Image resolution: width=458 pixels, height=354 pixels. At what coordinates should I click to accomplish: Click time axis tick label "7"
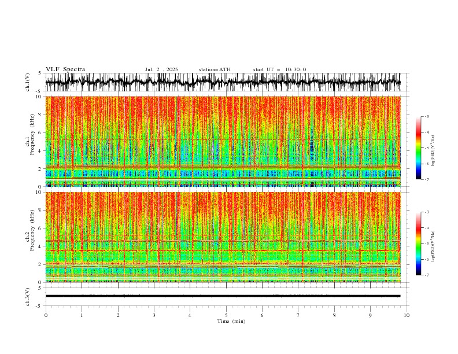[x=298, y=315]
